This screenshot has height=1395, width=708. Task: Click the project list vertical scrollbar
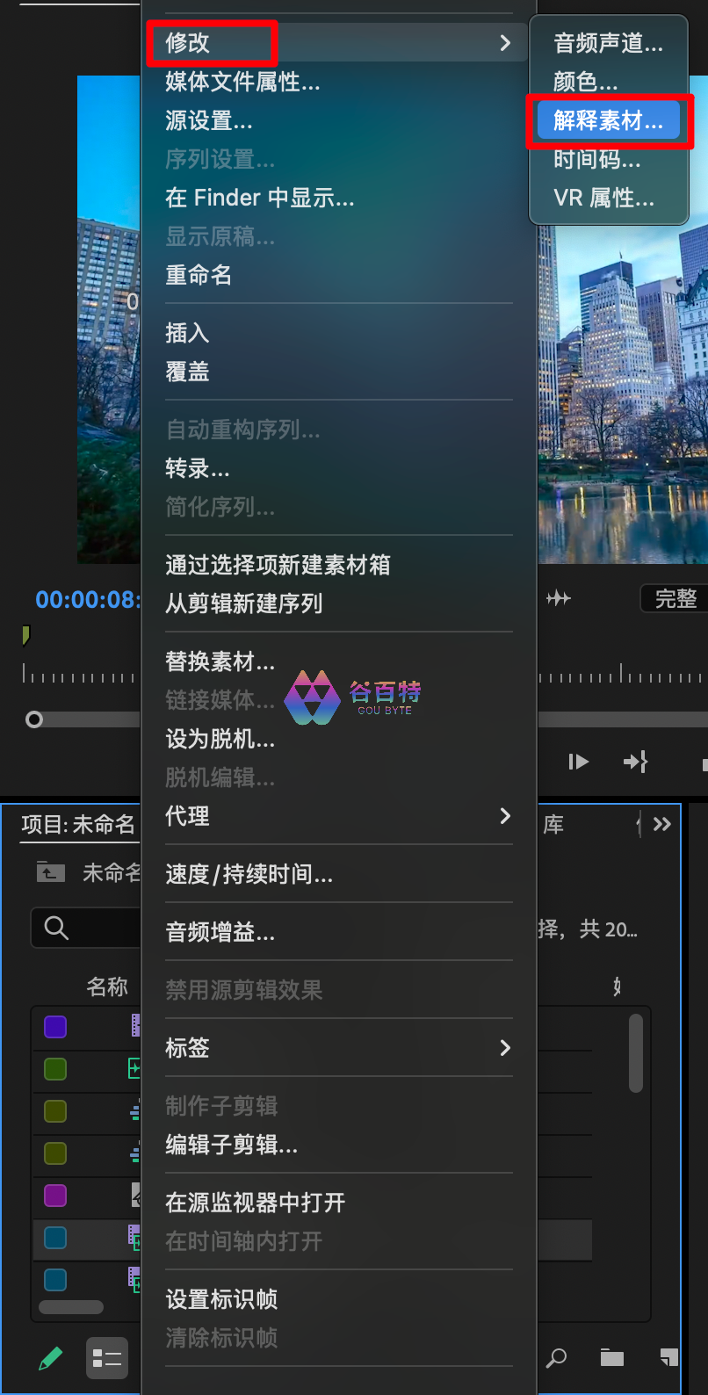coord(636,1053)
